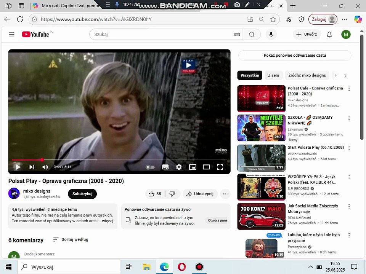This screenshot has width=366, height=274.
Task: Seek using the red progress bar
Action: point(119,160)
